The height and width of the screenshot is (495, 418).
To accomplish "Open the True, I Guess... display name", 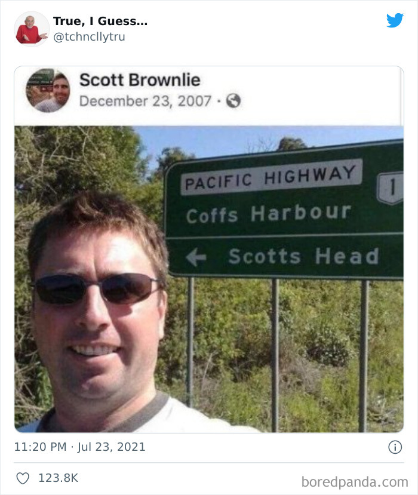I will [x=100, y=21].
